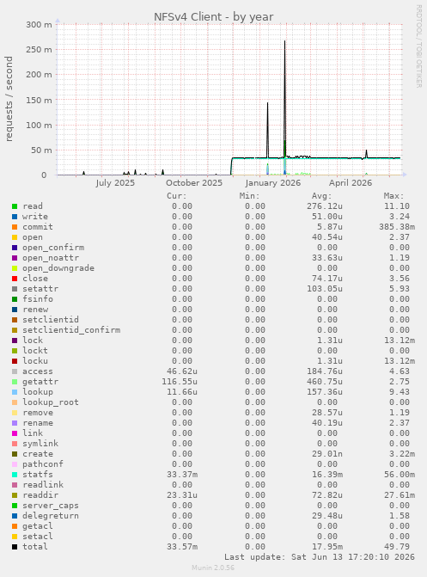Select the readdir max value 27.61m
The width and height of the screenshot is (427, 577).
(400, 495)
